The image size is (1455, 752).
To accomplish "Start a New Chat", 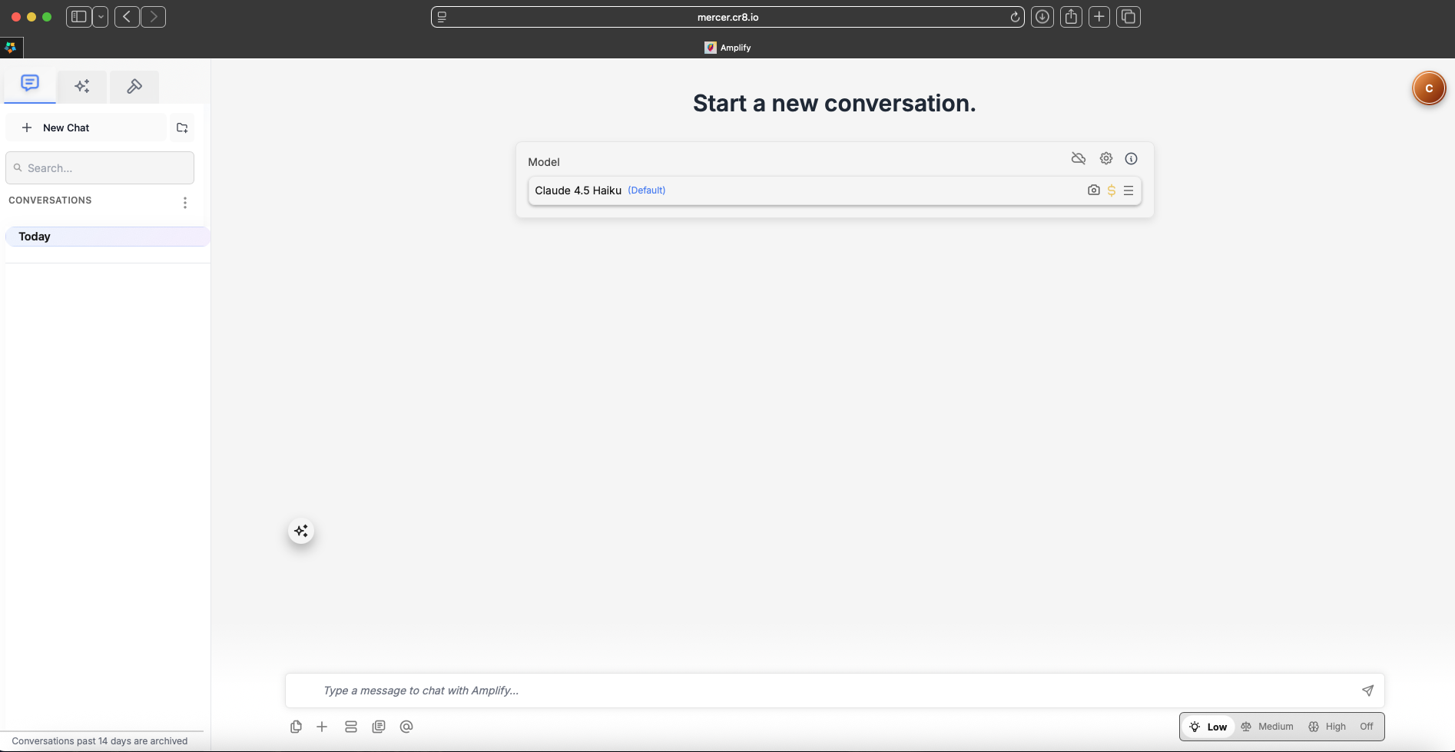I will 86,128.
